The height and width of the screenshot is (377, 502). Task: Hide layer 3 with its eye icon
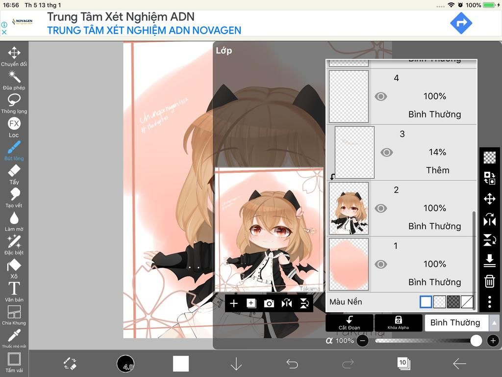pyautogui.click(x=386, y=152)
